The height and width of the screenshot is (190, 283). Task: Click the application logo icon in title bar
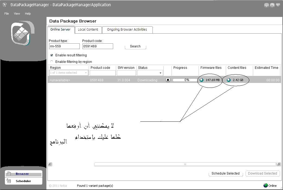[x=5, y=5]
